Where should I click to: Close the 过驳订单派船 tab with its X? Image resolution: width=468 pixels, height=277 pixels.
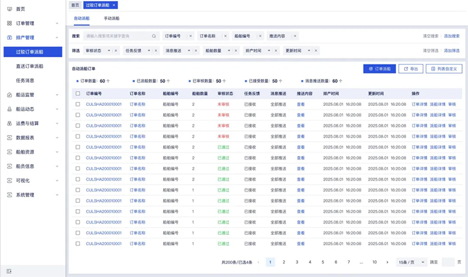[113, 5]
